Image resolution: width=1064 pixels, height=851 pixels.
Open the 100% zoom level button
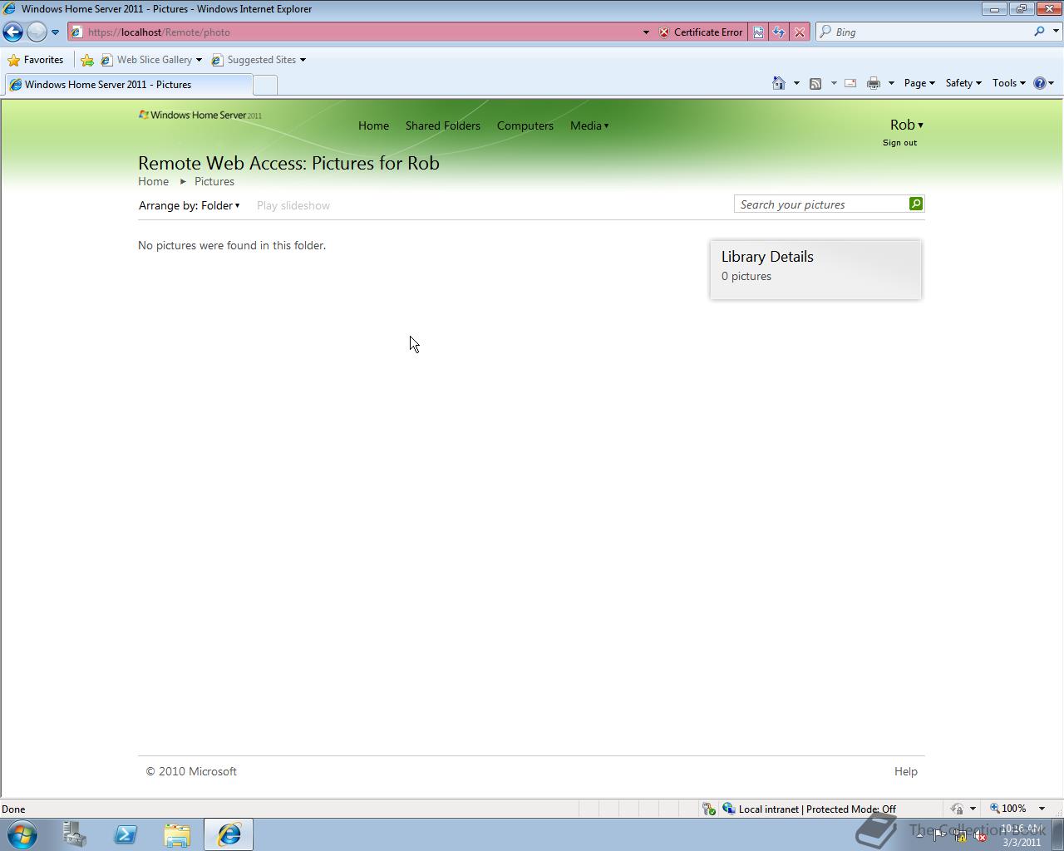coord(1007,809)
